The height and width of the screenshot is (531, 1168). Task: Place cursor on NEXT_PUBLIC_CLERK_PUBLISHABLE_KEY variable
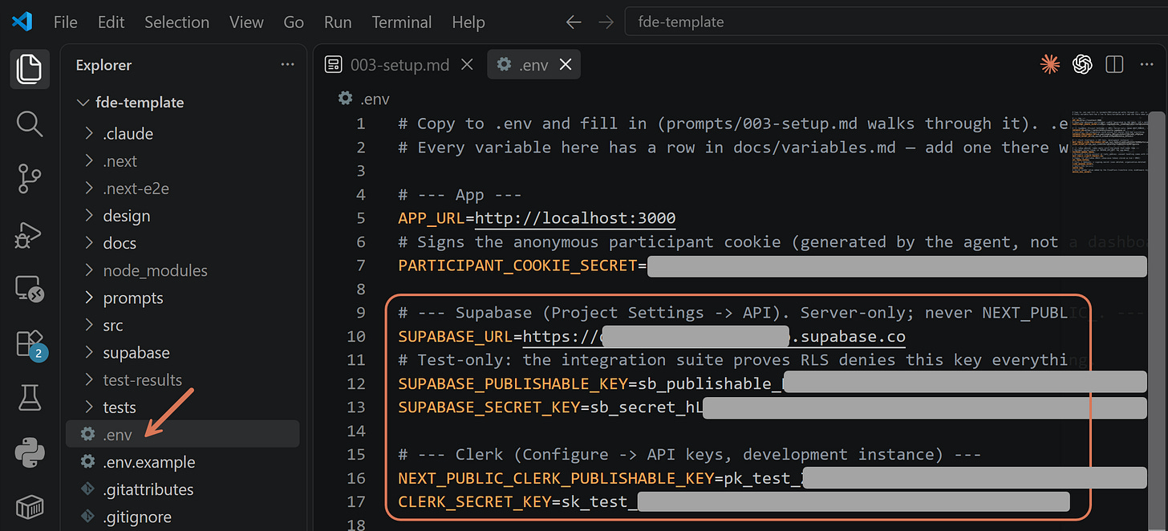tap(555, 479)
